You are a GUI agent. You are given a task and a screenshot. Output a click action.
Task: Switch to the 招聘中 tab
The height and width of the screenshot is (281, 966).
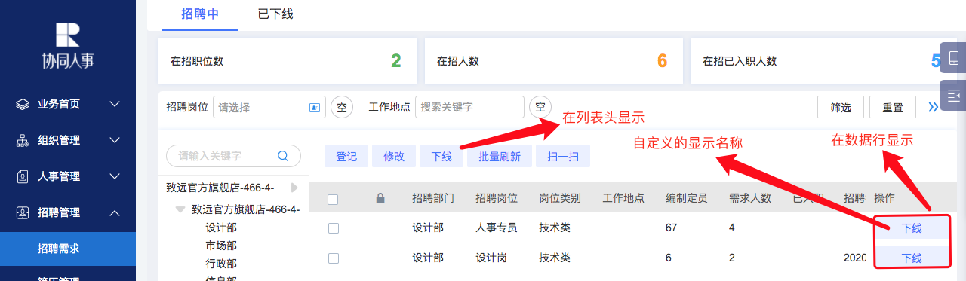pyautogui.click(x=200, y=14)
